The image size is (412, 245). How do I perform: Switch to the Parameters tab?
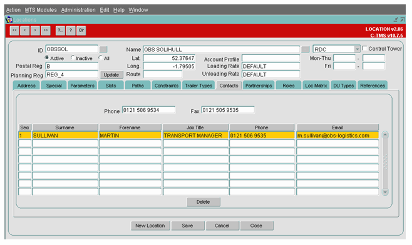(x=82, y=86)
